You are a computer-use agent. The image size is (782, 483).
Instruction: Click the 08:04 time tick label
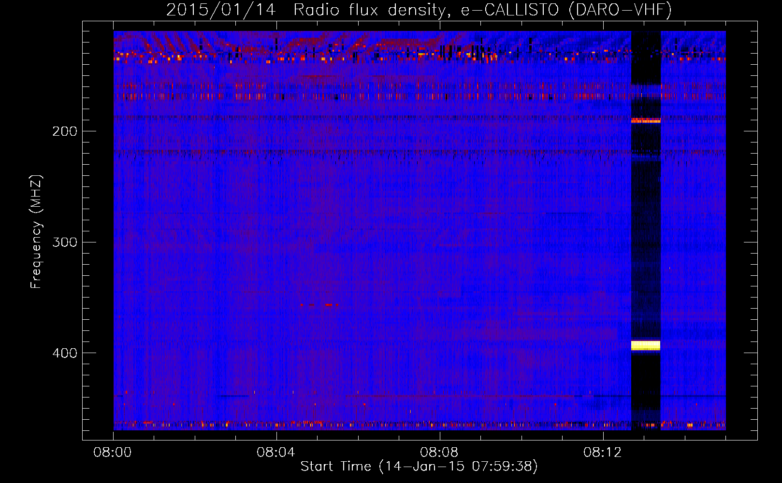(276, 453)
